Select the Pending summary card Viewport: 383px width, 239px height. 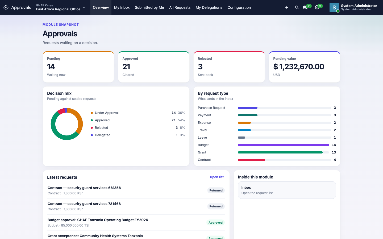[78, 67]
